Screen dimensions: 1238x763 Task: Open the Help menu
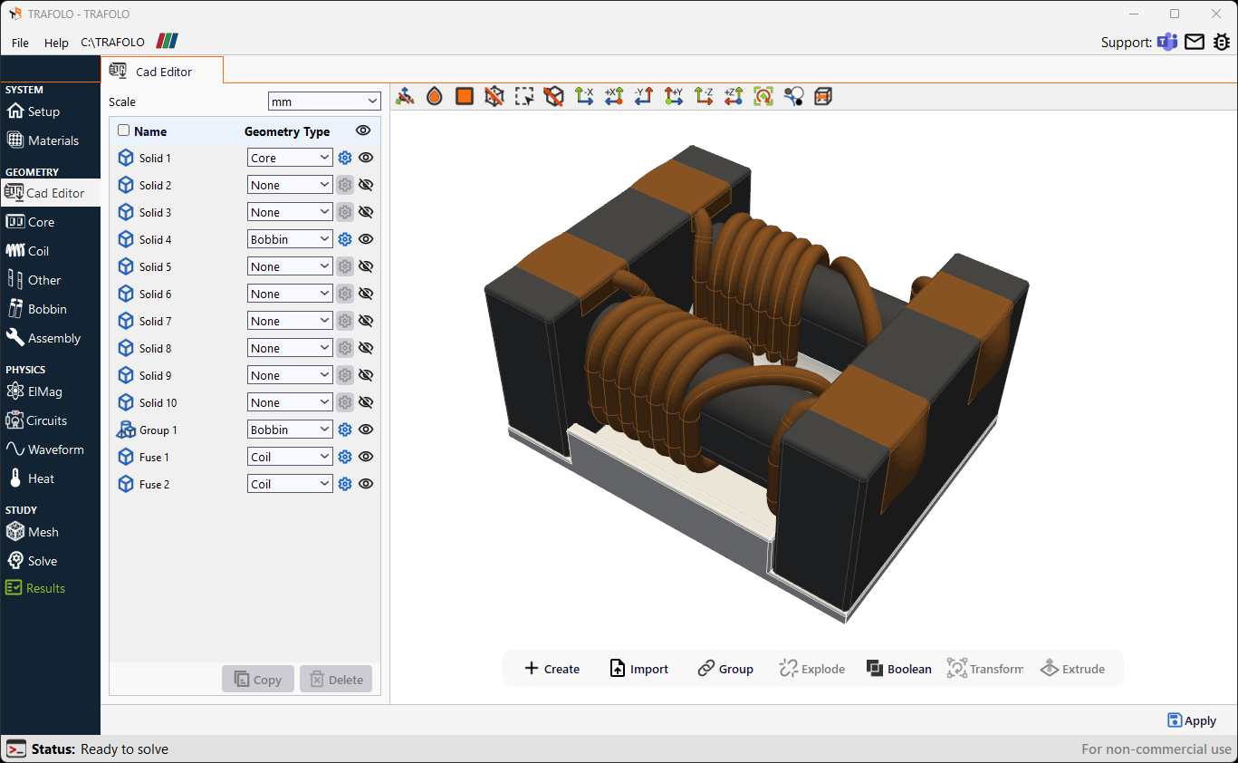[x=56, y=43]
